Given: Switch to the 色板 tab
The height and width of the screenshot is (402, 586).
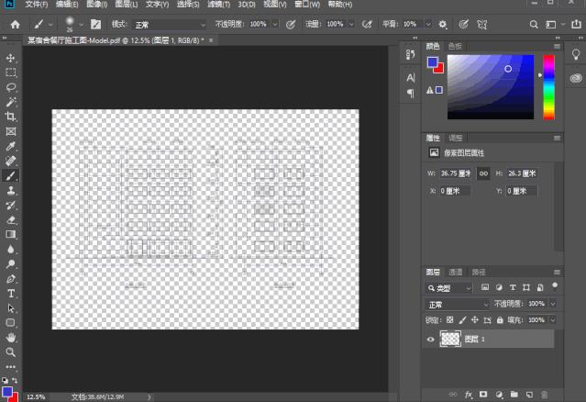Looking at the screenshot, I should pos(456,46).
